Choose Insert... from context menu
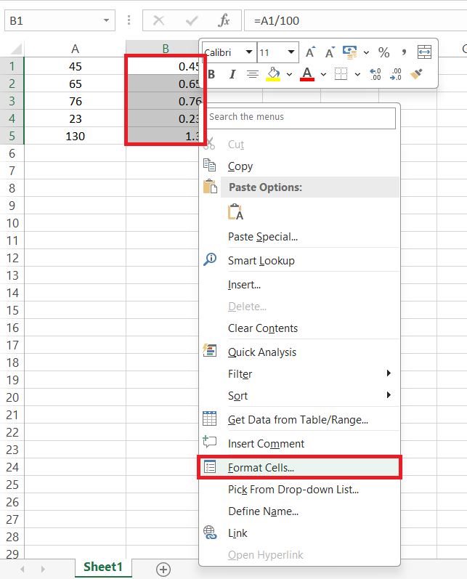The width and height of the screenshot is (467, 579). click(x=244, y=285)
